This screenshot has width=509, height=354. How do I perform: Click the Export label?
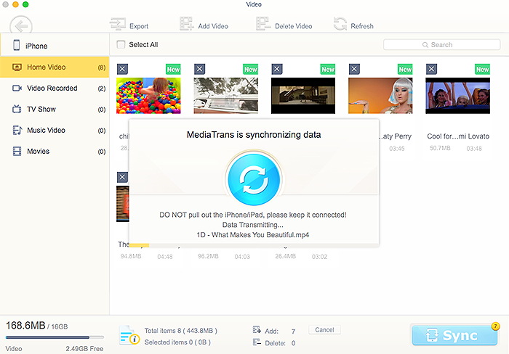[x=139, y=26]
